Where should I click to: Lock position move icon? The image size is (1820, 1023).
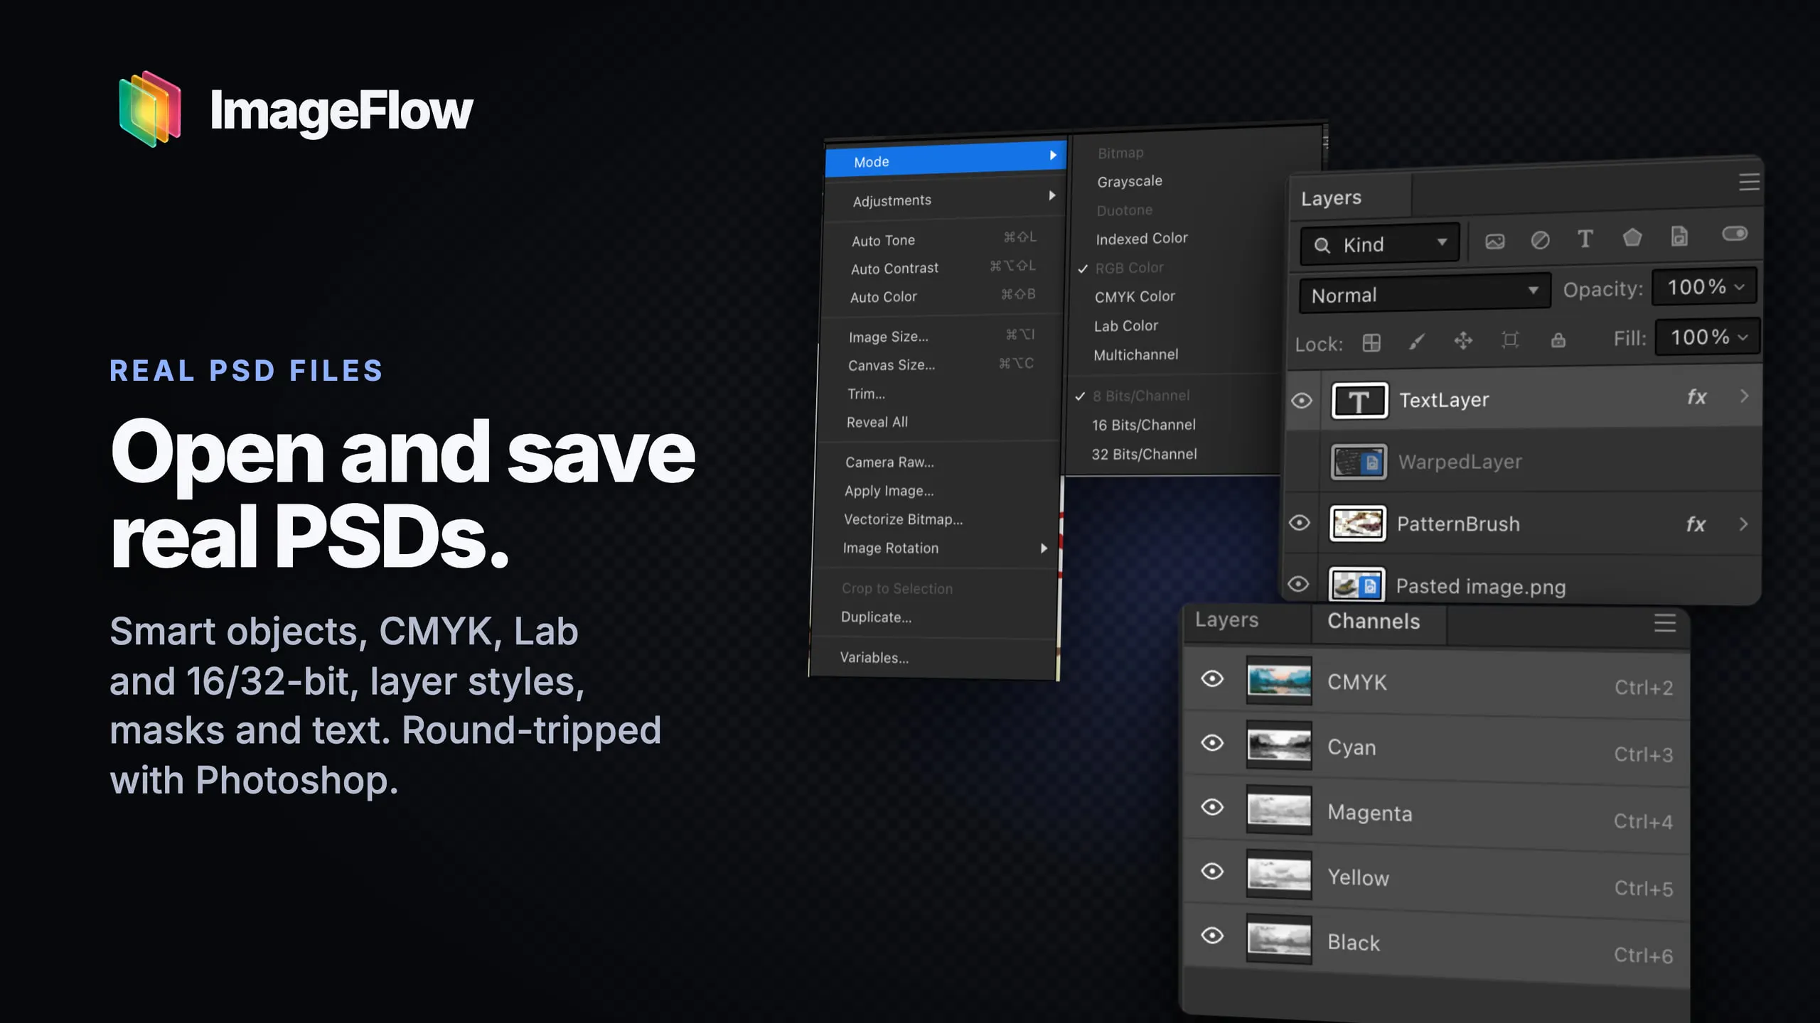(1463, 341)
